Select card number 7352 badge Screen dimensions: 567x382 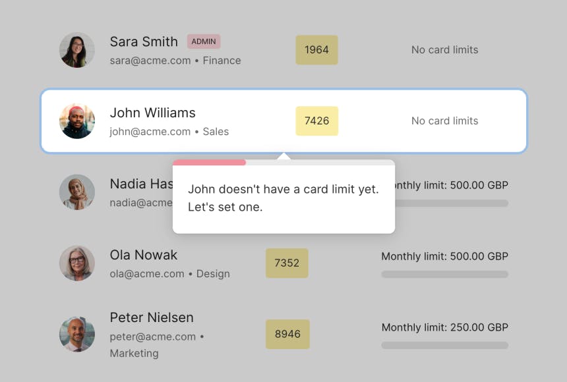[x=287, y=263]
